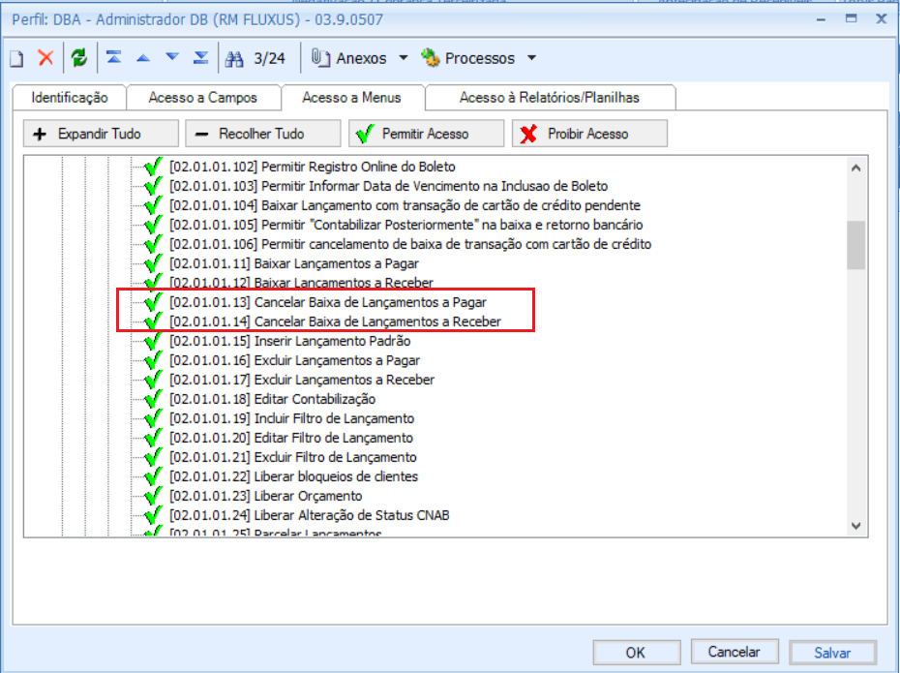Select row Liberar Alteração de Status CNAB

click(x=310, y=516)
